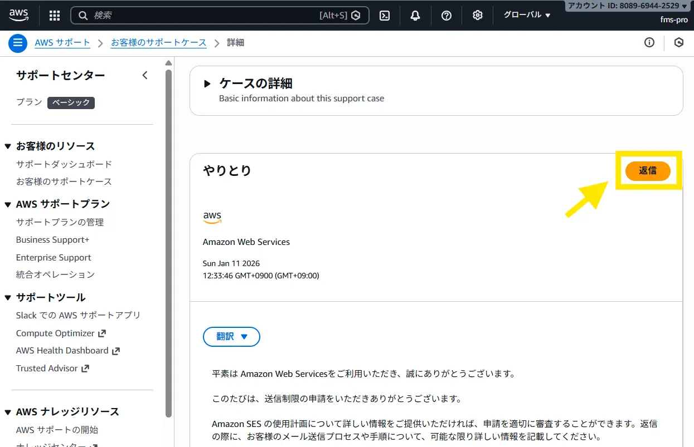694x447 pixels.
Task: Go to AWS サポート breadcrumb link
Action: click(62, 43)
